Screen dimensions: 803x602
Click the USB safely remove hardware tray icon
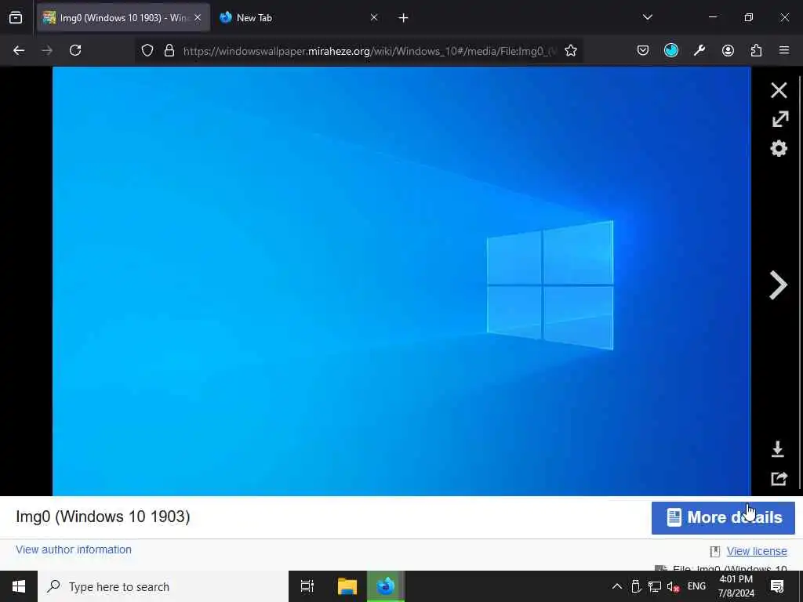(636, 586)
